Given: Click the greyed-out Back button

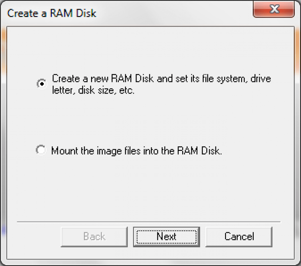Looking at the screenshot, I should (x=94, y=237).
